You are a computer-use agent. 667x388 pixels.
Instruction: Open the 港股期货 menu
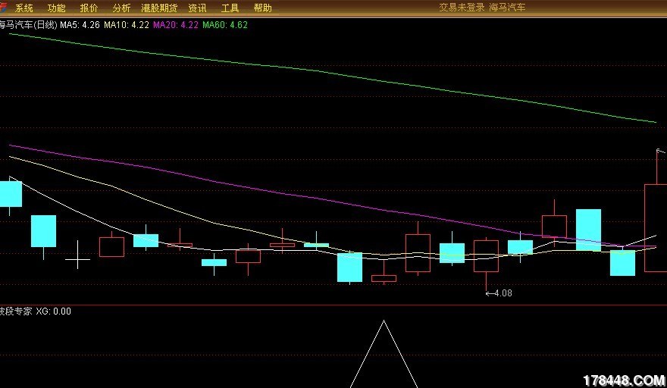[159, 8]
